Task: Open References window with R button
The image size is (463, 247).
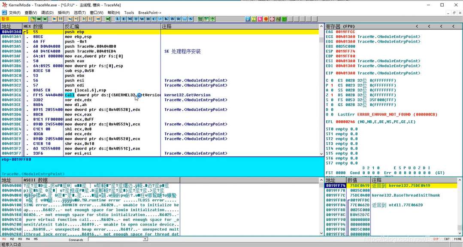Action: tap(179, 19)
